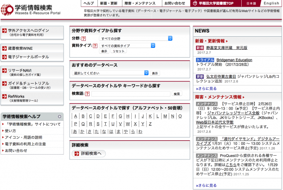Click the トライアル badge beside Bridgeman Education
Image resolution: width=283 pixels, height=190 pixels.
(205, 60)
